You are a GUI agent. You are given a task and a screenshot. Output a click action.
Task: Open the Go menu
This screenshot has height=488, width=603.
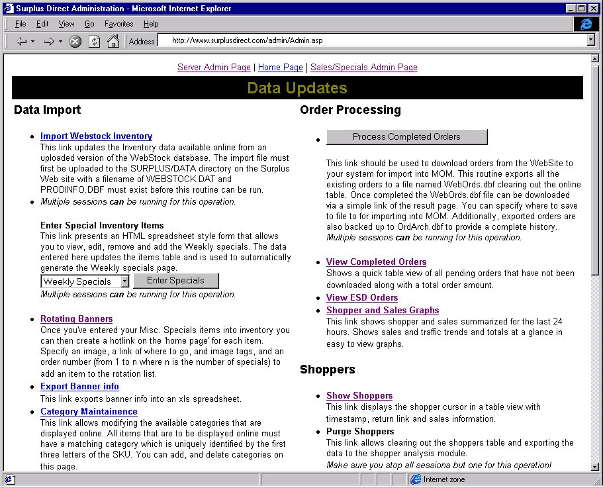(89, 24)
